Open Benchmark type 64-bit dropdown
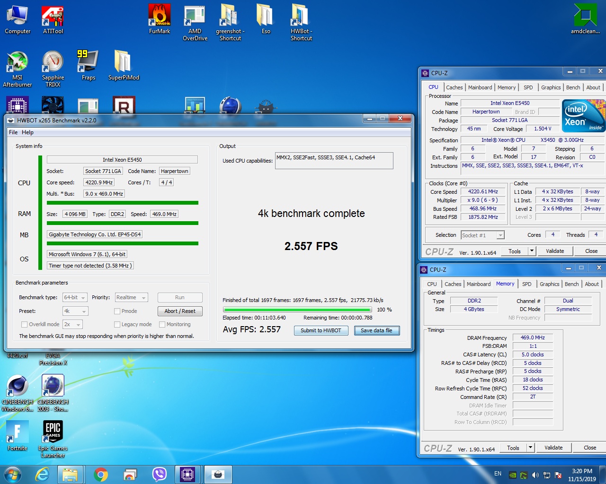 75,297
